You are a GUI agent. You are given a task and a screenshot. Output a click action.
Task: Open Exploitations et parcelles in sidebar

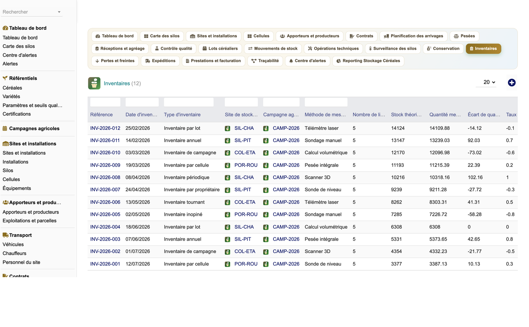click(x=30, y=221)
